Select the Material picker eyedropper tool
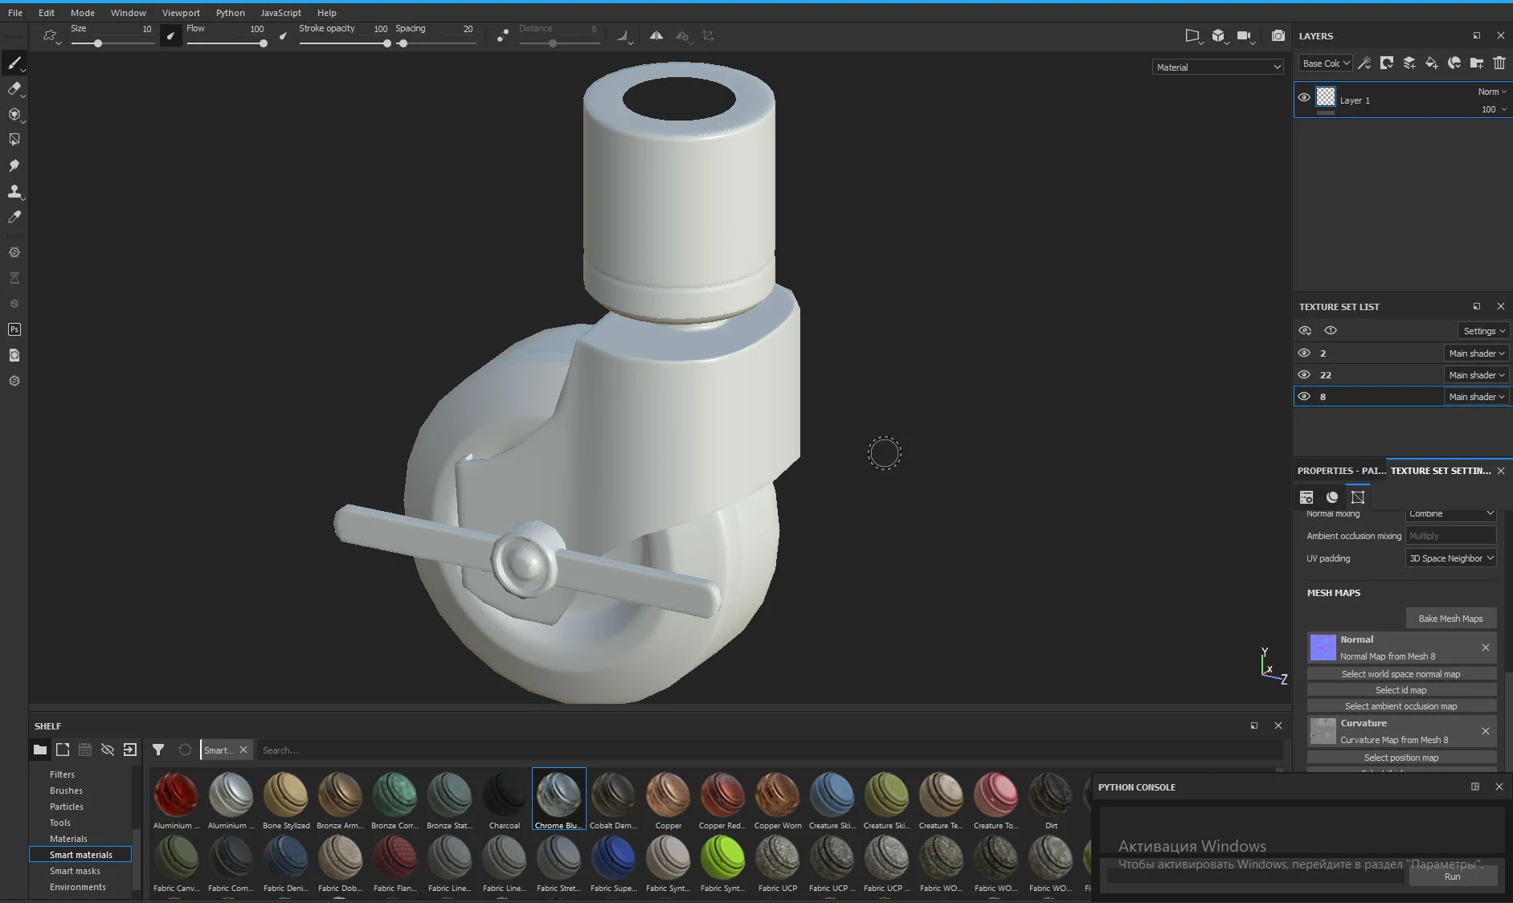 tap(14, 217)
